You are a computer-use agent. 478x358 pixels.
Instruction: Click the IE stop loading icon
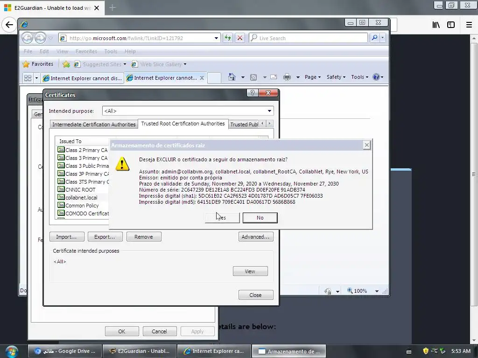click(240, 38)
